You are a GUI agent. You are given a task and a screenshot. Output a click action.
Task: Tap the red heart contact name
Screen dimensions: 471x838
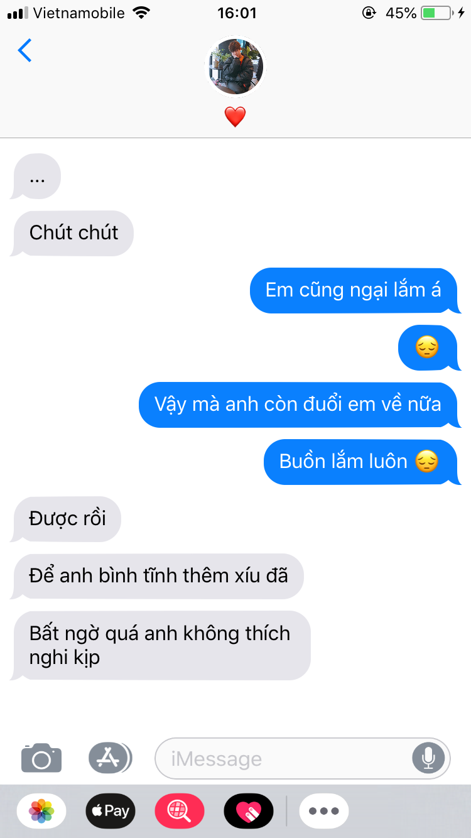[235, 117]
